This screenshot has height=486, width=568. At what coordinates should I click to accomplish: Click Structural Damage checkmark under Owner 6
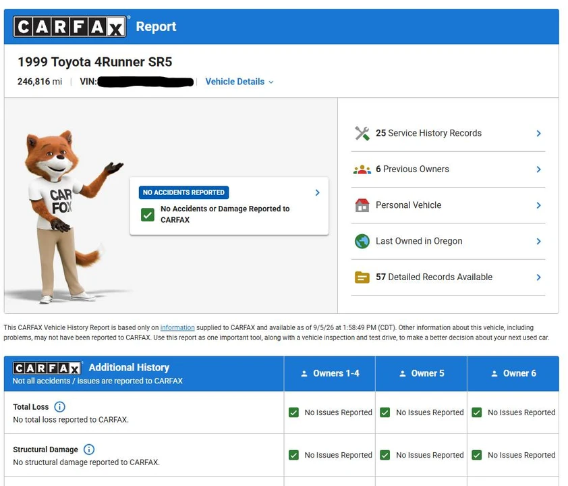point(477,455)
